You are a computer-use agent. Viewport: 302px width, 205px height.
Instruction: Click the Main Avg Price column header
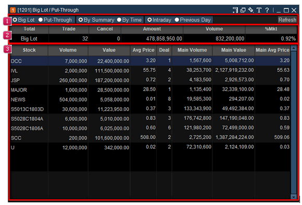[x=272, y=50]
